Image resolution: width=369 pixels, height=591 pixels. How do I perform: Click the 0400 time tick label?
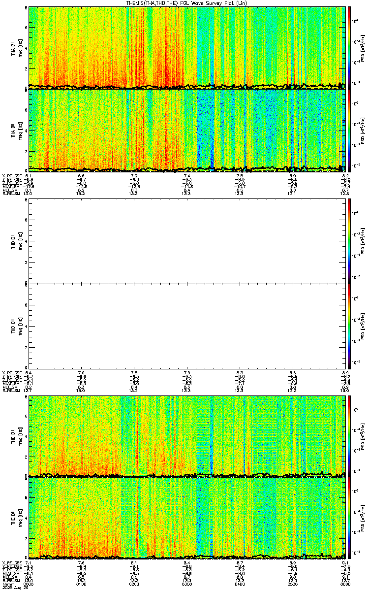click(x=239, y=584)
